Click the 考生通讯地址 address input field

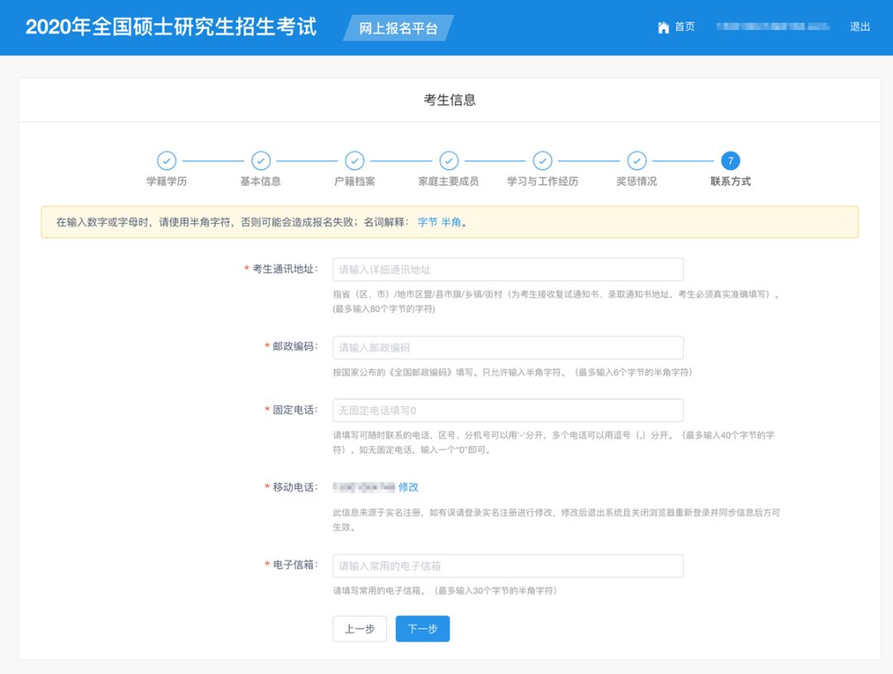[x=508, y=269]
